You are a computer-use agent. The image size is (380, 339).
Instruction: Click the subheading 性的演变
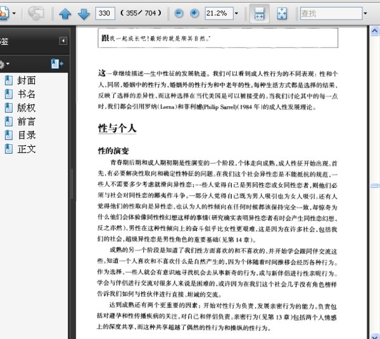(x=113, y=151)
